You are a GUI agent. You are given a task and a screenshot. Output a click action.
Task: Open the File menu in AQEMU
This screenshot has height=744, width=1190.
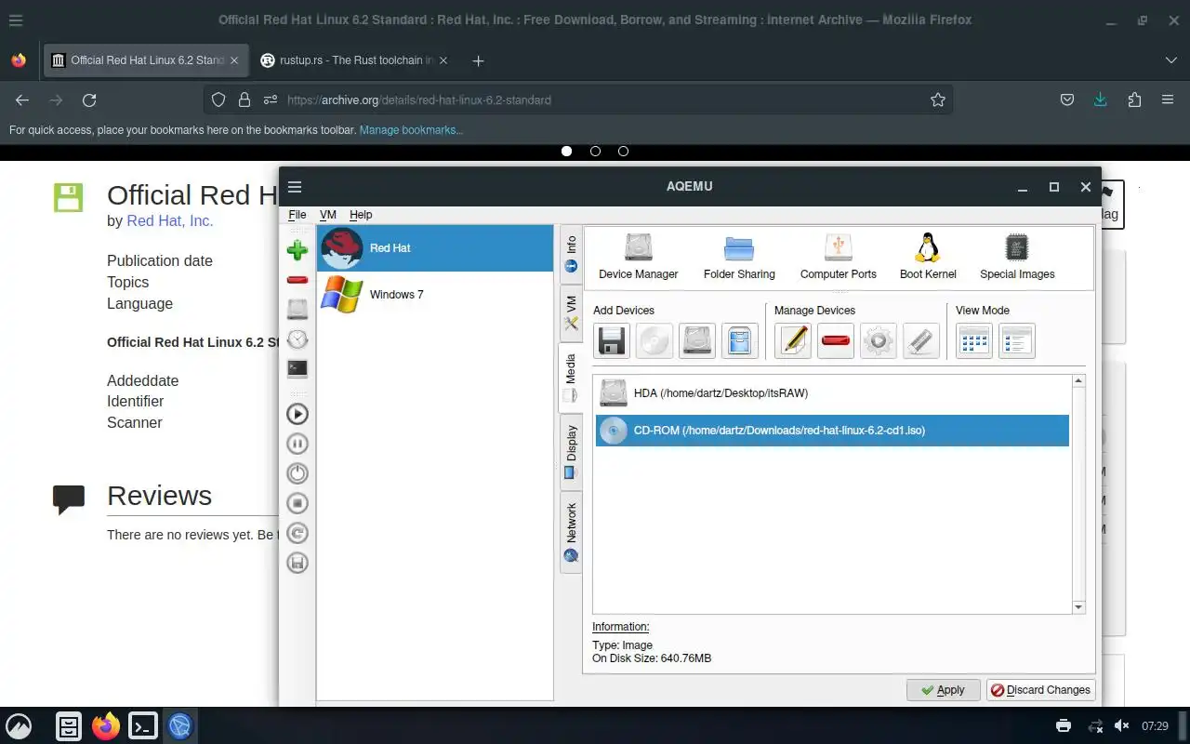[x=297, y=215]
